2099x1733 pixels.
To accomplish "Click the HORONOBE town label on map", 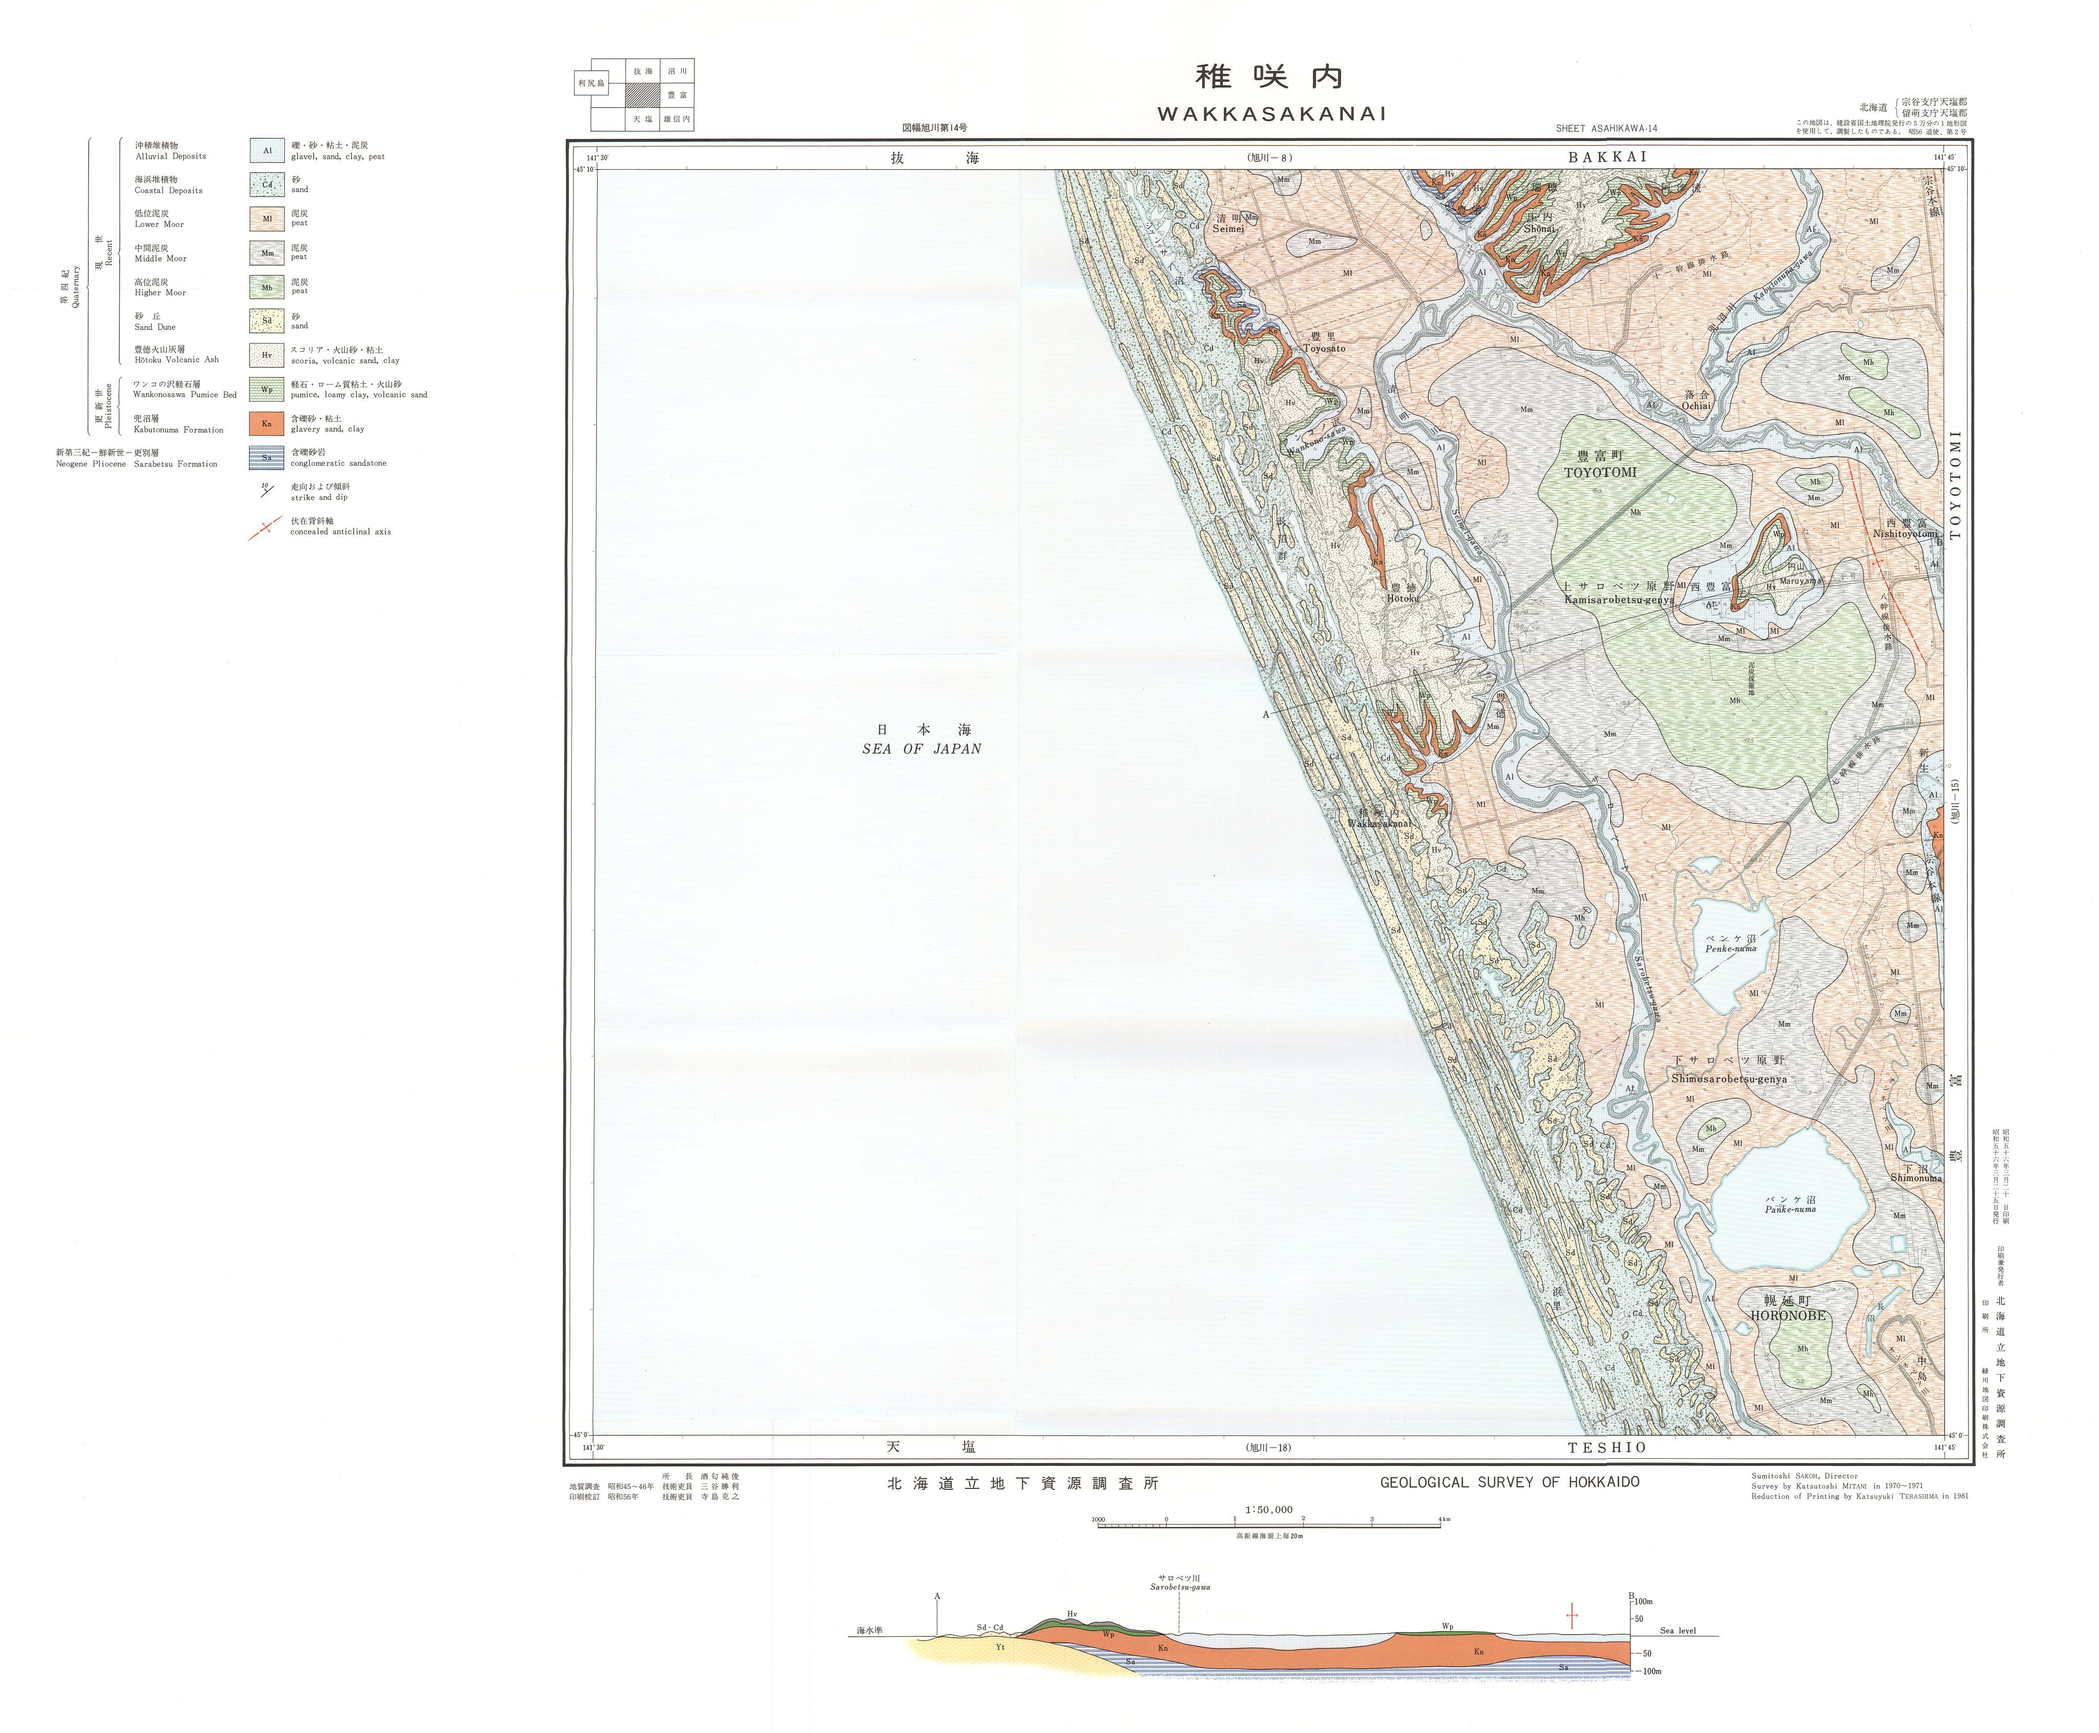I will (1787, 1316).
